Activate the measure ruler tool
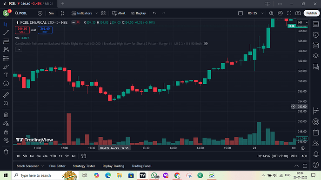The height and width of the screenshot is (180, 321). (6, 95)
